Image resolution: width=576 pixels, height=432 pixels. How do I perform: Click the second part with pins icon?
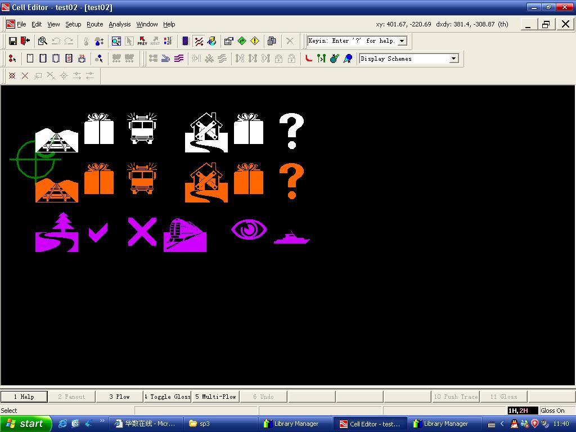(x=43, y=58)
